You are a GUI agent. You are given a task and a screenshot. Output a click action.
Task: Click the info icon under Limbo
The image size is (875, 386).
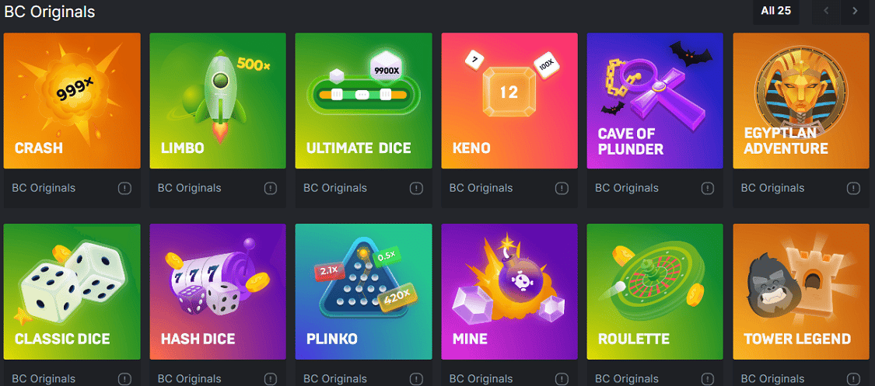click(x=271, y=188)
